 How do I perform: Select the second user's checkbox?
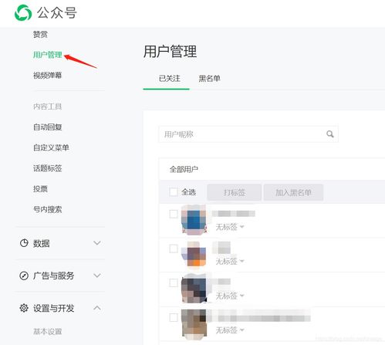coord(174,249)
